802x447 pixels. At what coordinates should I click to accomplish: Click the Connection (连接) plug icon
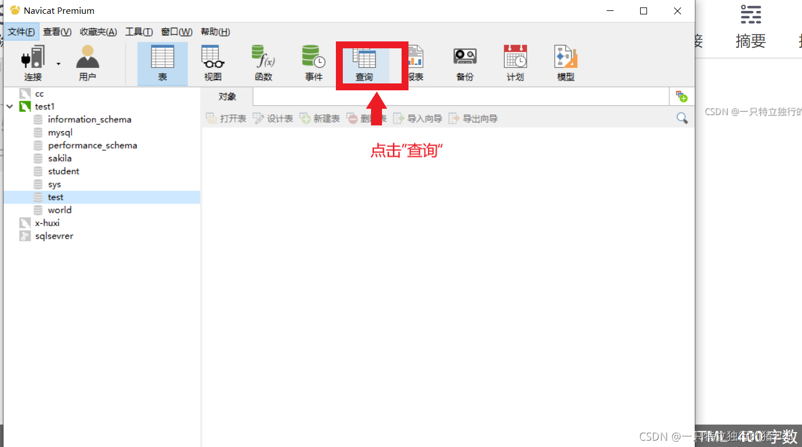[33, 58]
